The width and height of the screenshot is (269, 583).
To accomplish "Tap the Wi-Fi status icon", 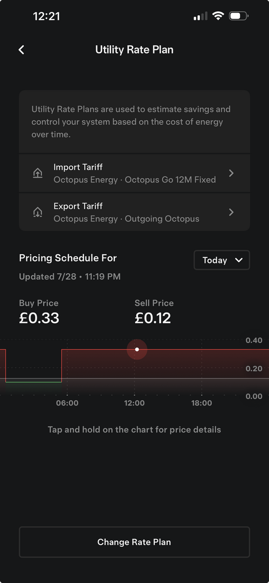I will pos(218,16).
